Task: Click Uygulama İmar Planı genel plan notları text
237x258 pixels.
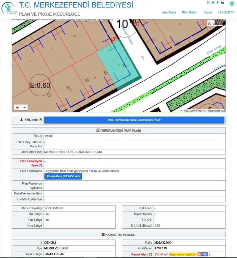Action: click(x=83, y=171)
